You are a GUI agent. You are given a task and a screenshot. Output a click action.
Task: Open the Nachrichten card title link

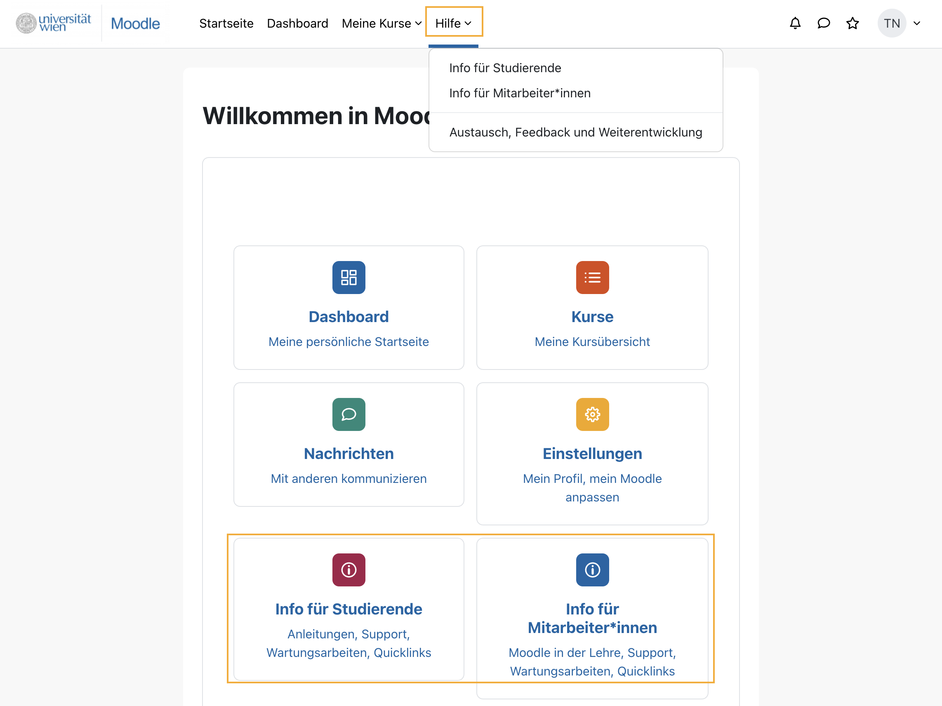(349, 454)
